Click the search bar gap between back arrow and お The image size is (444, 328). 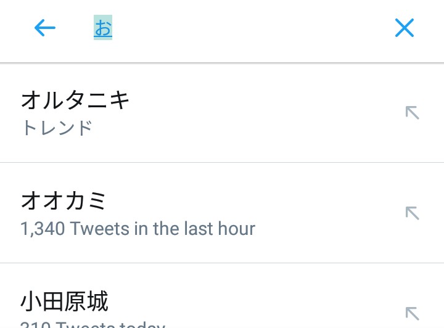tap(74, 28)
